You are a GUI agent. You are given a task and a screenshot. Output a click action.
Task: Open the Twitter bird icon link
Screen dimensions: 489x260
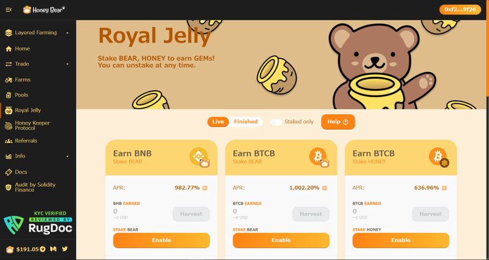click(65, 249)
